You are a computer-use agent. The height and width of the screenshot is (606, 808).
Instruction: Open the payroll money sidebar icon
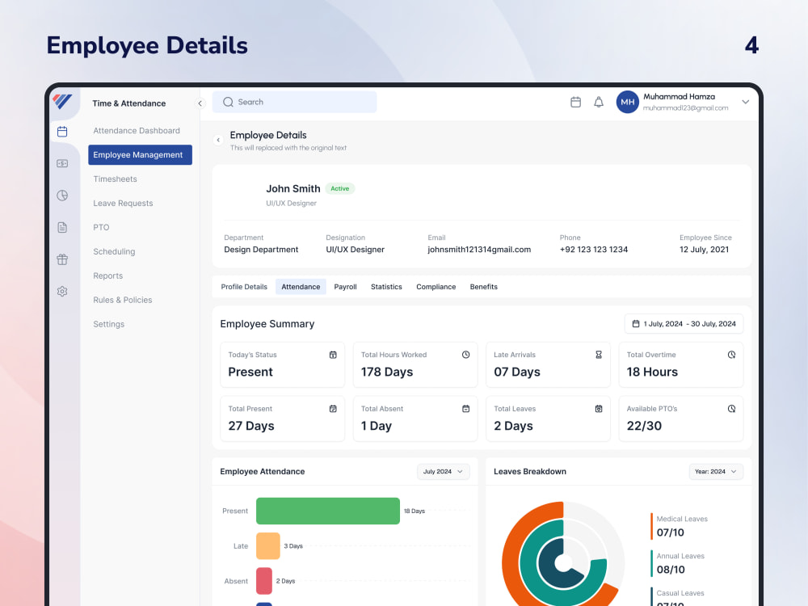[62, 163]
